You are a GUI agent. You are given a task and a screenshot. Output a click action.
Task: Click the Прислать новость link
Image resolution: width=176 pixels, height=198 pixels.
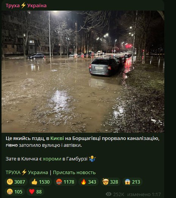(x=74, y=173)
